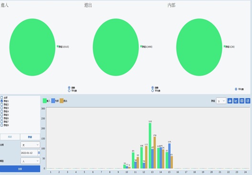Viewport: 252px width, 175px height.
Task: Click the blue bar at hour 15
Action: click(169, 156)
